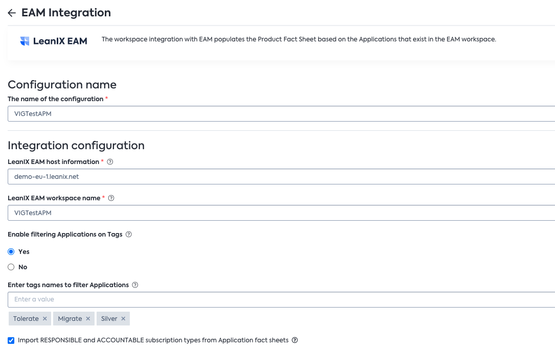Remove the Migrate tag
This screenshot has height=351, width=555.
click(88, 318)
